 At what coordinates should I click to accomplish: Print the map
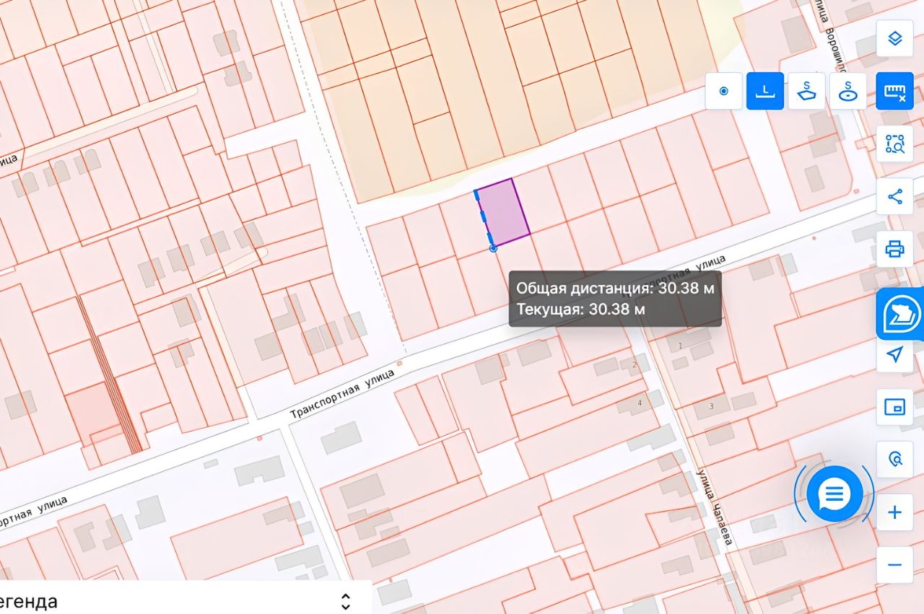pyautogui.click(x=894, y=250)
